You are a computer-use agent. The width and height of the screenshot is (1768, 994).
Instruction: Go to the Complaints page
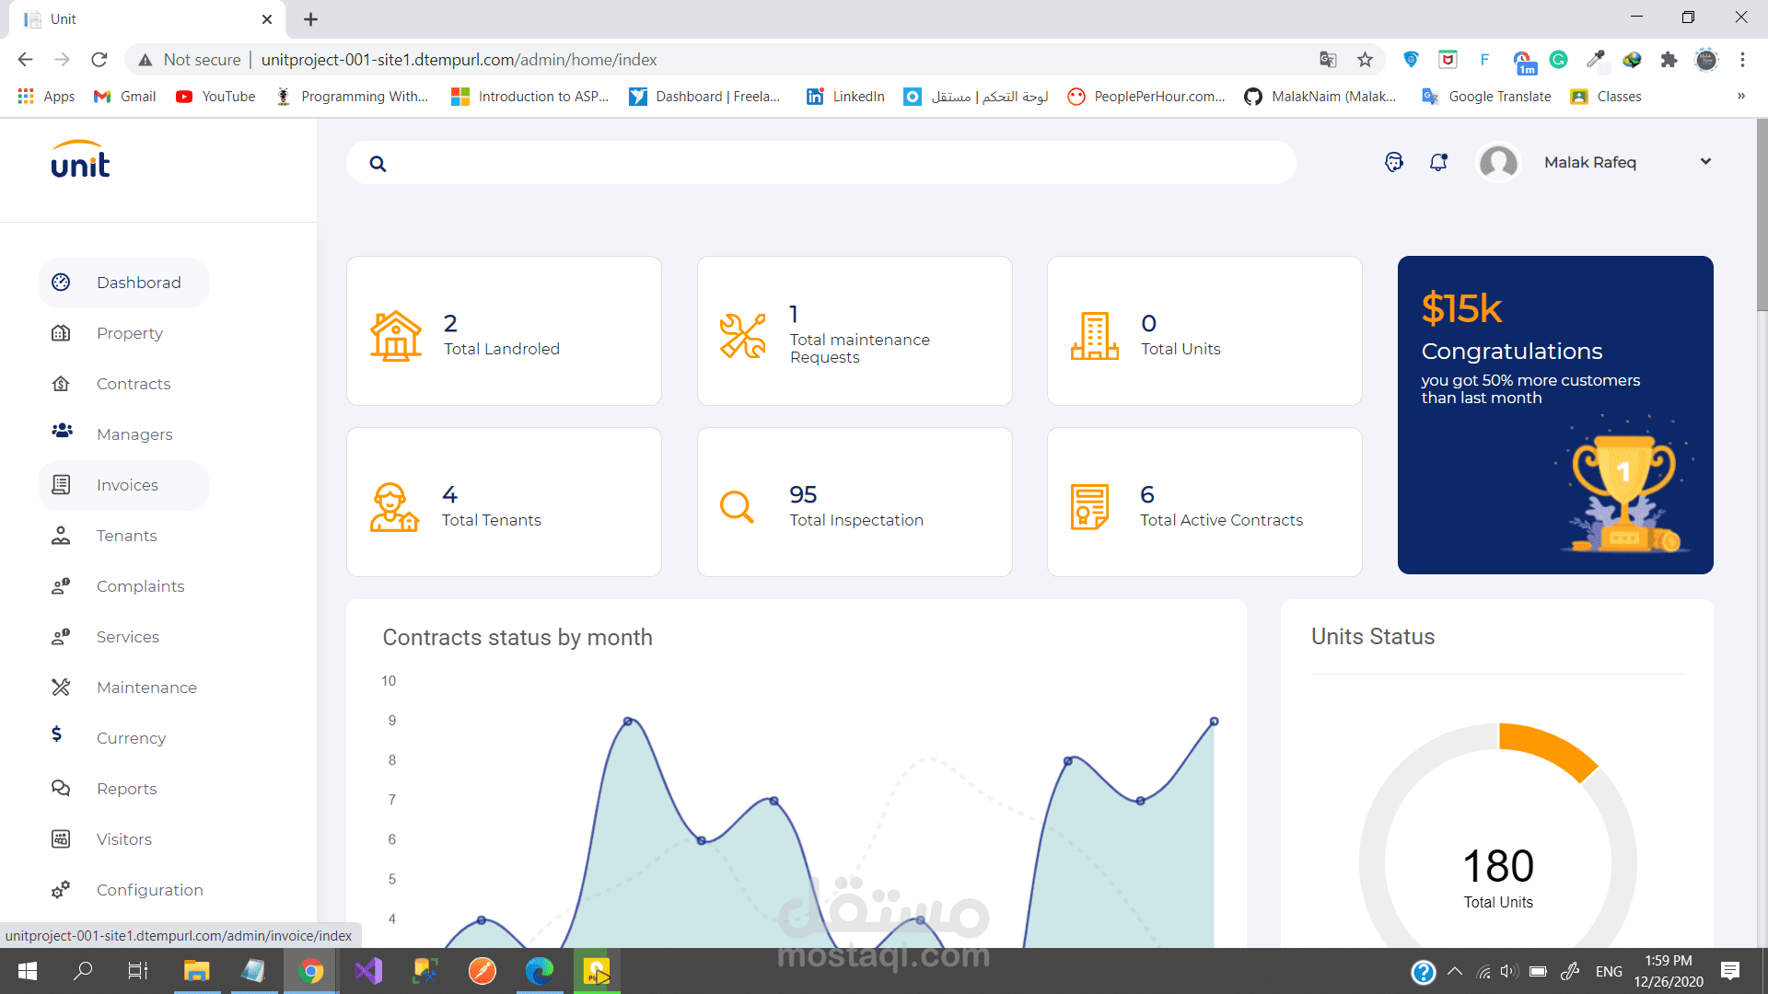[140, 586]
